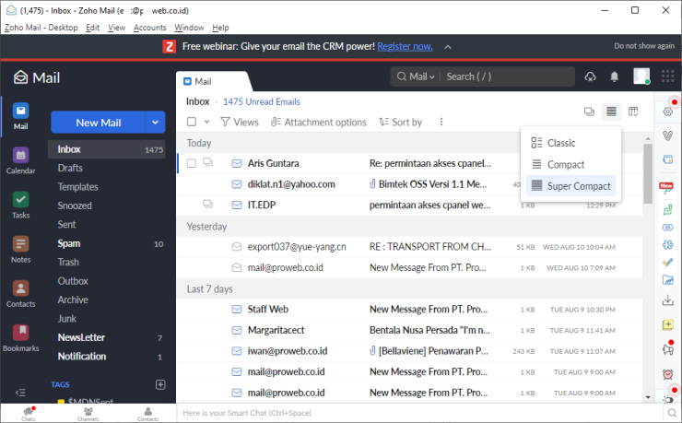Click Do not show again
This screenshot has height=423, width=682.
tap(643, 46)
